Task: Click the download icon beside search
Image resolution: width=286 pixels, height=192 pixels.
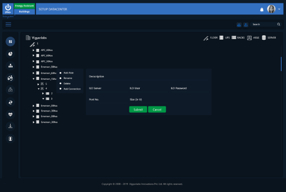Action: [239, 25]
